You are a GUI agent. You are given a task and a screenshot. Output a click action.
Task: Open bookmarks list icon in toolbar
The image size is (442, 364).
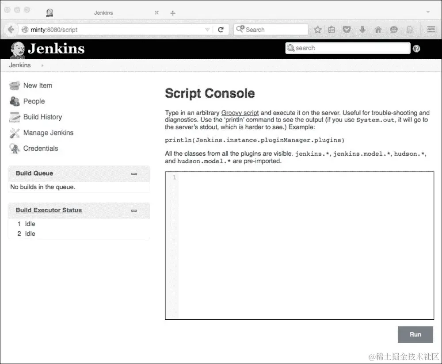[331, 29]
